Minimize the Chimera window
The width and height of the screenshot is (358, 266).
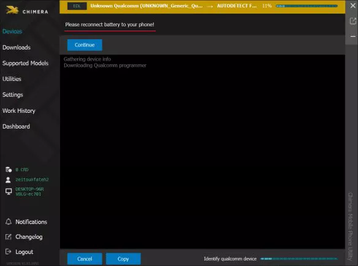pyautogui.click(x=352, y=36)
